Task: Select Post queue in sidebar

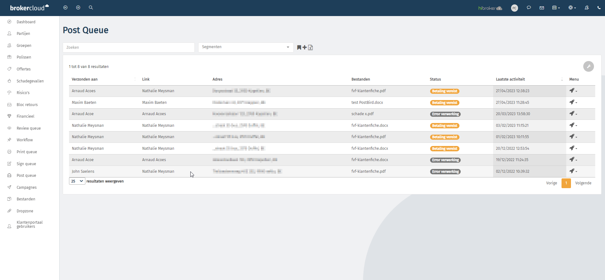Action: [26, 176]
